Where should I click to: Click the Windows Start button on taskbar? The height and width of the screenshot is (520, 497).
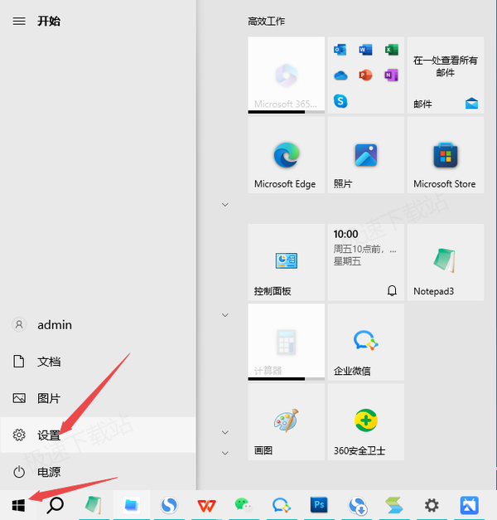point(18,505)
